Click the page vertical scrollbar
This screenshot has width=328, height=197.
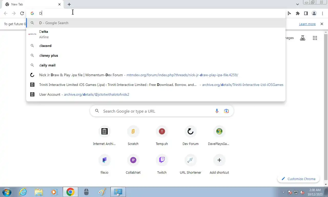(x=326, y=108)
